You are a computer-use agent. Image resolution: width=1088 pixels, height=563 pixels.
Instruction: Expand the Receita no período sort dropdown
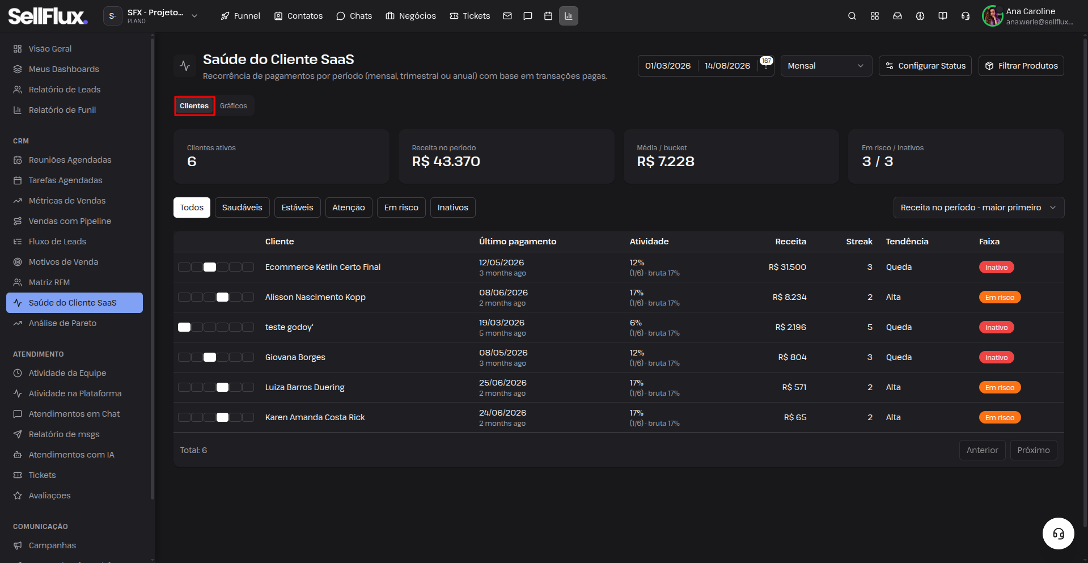coord(979,208)
